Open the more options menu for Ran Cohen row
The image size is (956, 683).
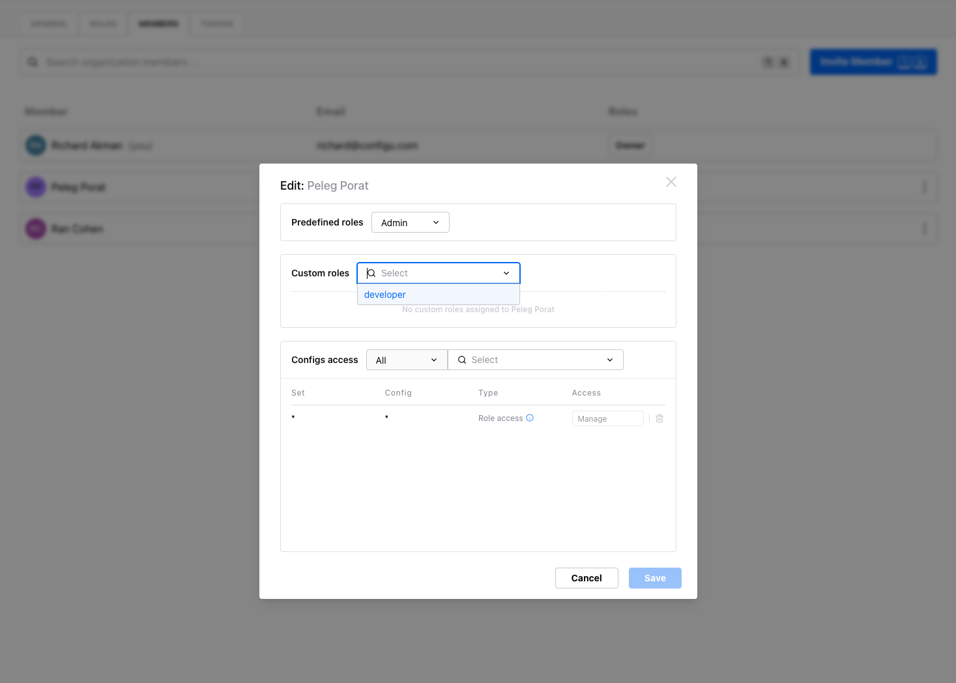pos(924,229)
